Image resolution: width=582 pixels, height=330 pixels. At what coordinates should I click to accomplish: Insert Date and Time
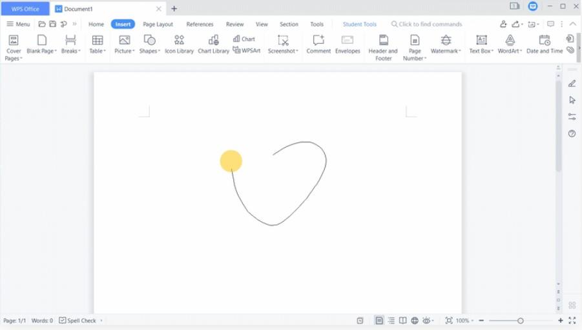(x=545, y=44)
